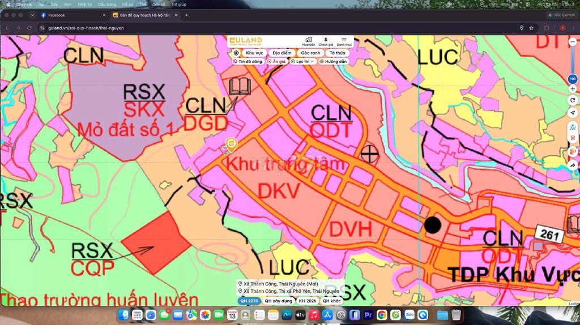Open the Chrome menu in the menu bar
The height and width of the screenshot is (325, 580).
(24, 5)
